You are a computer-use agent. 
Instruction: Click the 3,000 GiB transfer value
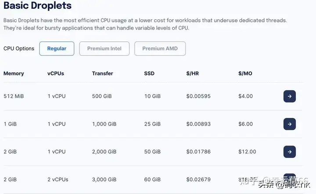104,179
